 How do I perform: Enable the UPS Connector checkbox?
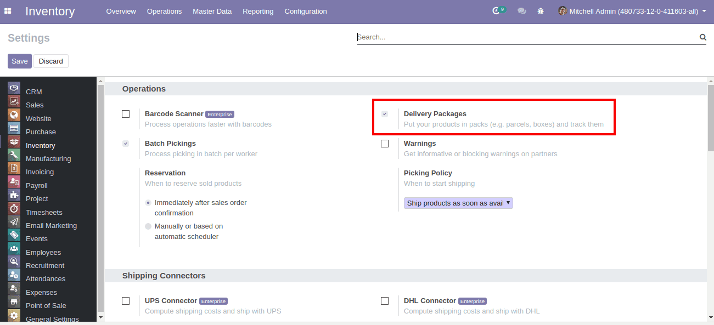click(126, 301)
